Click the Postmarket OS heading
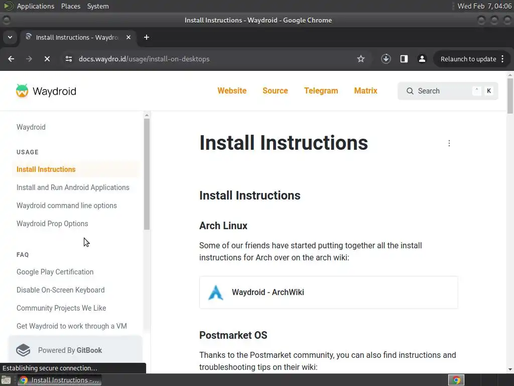This screenshot has height=386, width=514. point(233,335)
